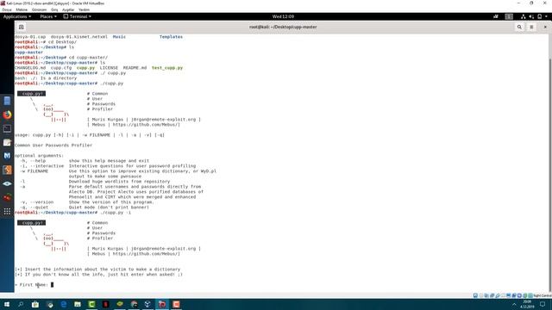Open the text editor icon in Kali dock
This screenshot has width=552, height=310.
(x=7, y=142)
